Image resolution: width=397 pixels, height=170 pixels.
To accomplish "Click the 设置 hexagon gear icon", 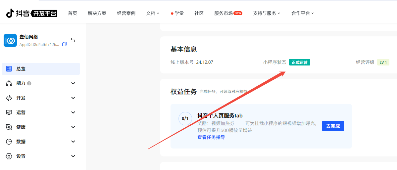I will (9, 156).
